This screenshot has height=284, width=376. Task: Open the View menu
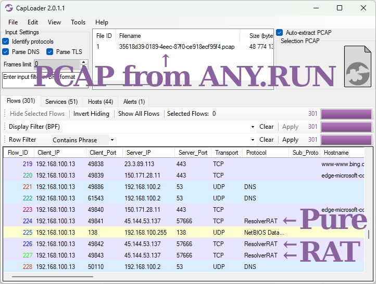[54, 22]
